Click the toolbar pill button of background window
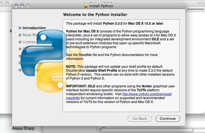 tap(201, 3)
